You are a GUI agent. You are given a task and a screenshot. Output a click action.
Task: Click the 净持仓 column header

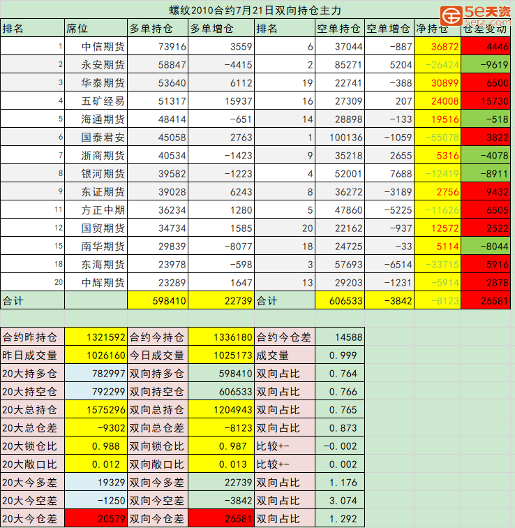point(431,29)
